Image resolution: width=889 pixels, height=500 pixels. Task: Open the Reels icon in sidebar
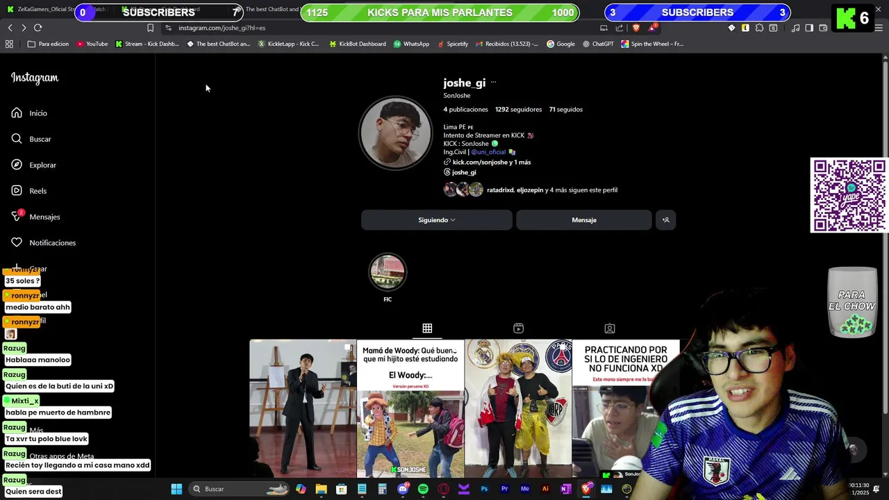[x=17, y=190]
